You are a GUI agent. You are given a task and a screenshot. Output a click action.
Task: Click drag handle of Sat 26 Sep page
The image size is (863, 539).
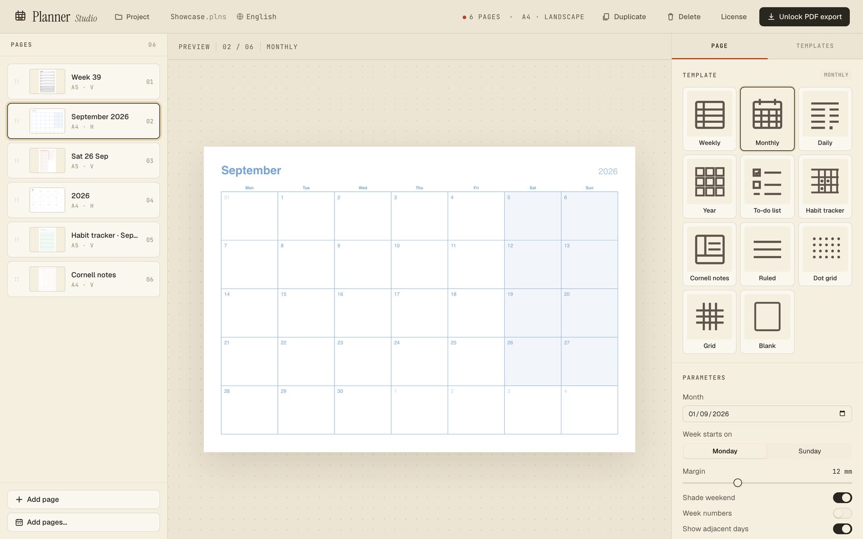(x=17, y=161)
